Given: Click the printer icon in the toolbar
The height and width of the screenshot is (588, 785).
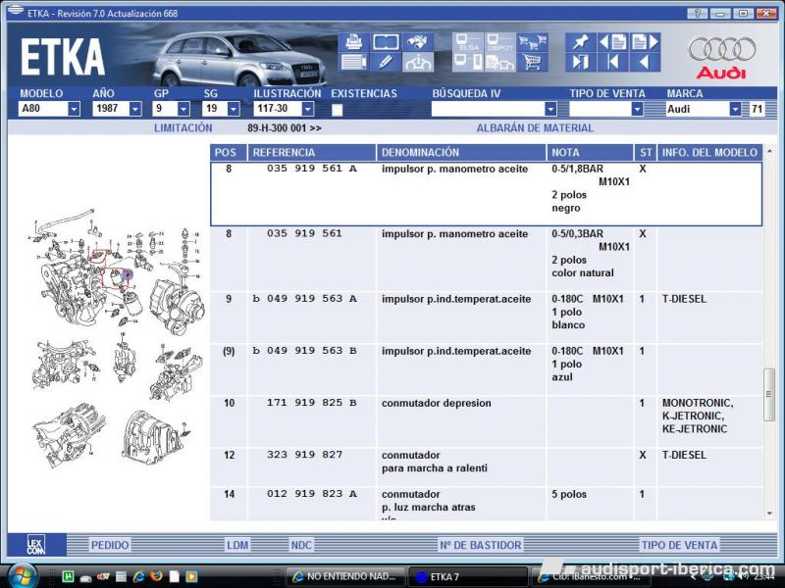Looking at the screenshot, I should point(354,42).
